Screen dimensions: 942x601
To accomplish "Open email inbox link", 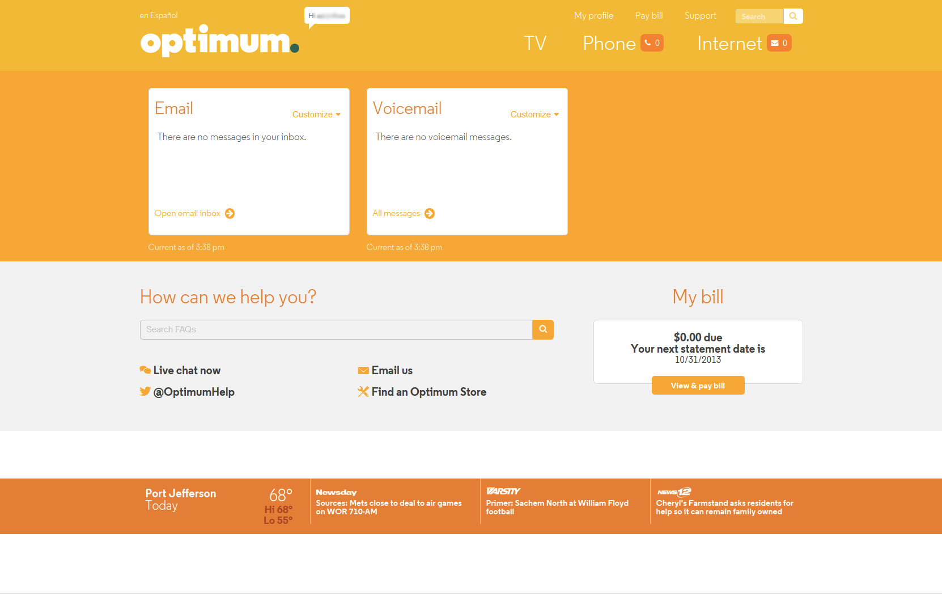I will (x=187, y=213).
